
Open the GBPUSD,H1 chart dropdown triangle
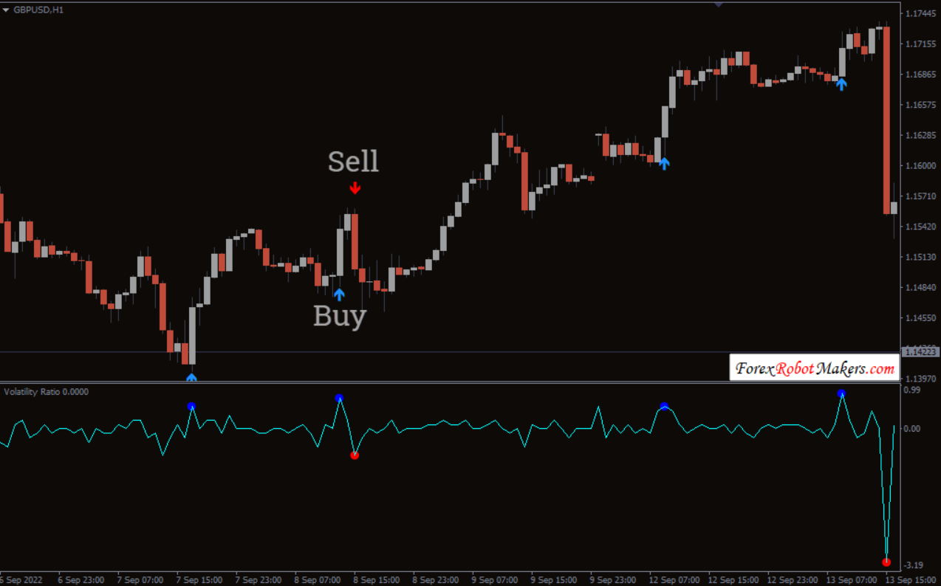coord(6,10)
